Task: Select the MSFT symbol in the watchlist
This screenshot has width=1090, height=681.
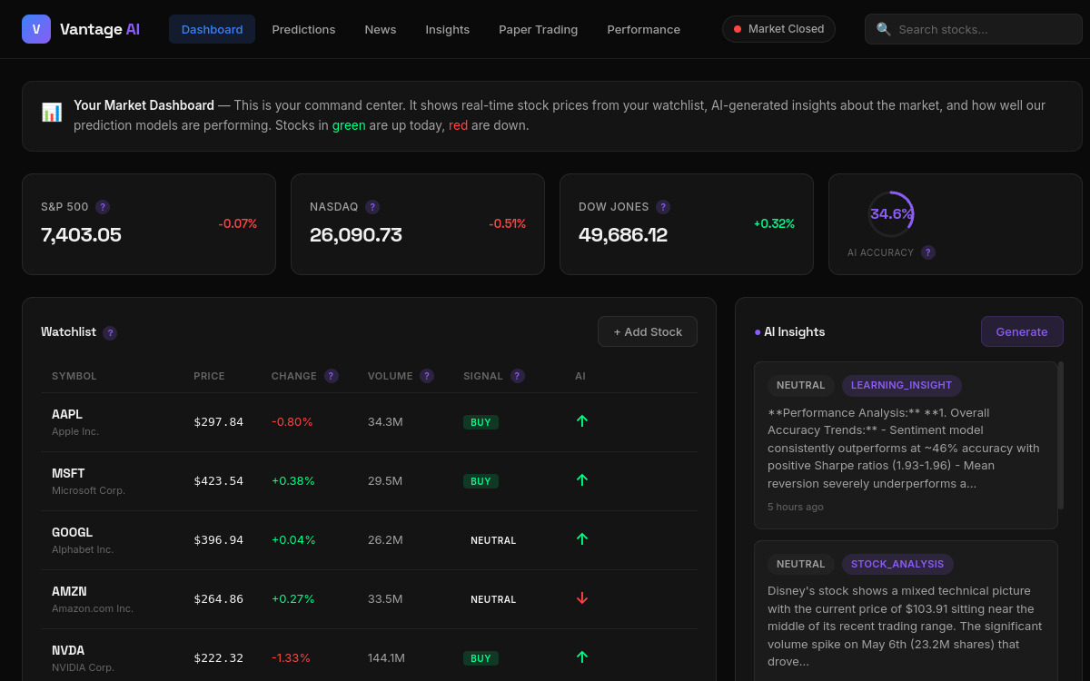Action: (x=68, y=473)
